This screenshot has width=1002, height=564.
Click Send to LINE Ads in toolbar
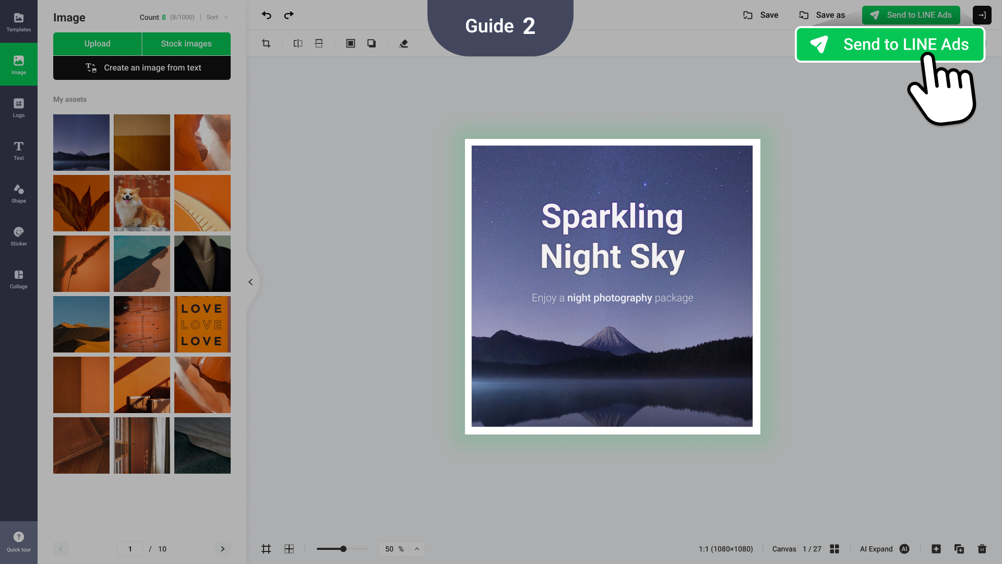[911, 15]
